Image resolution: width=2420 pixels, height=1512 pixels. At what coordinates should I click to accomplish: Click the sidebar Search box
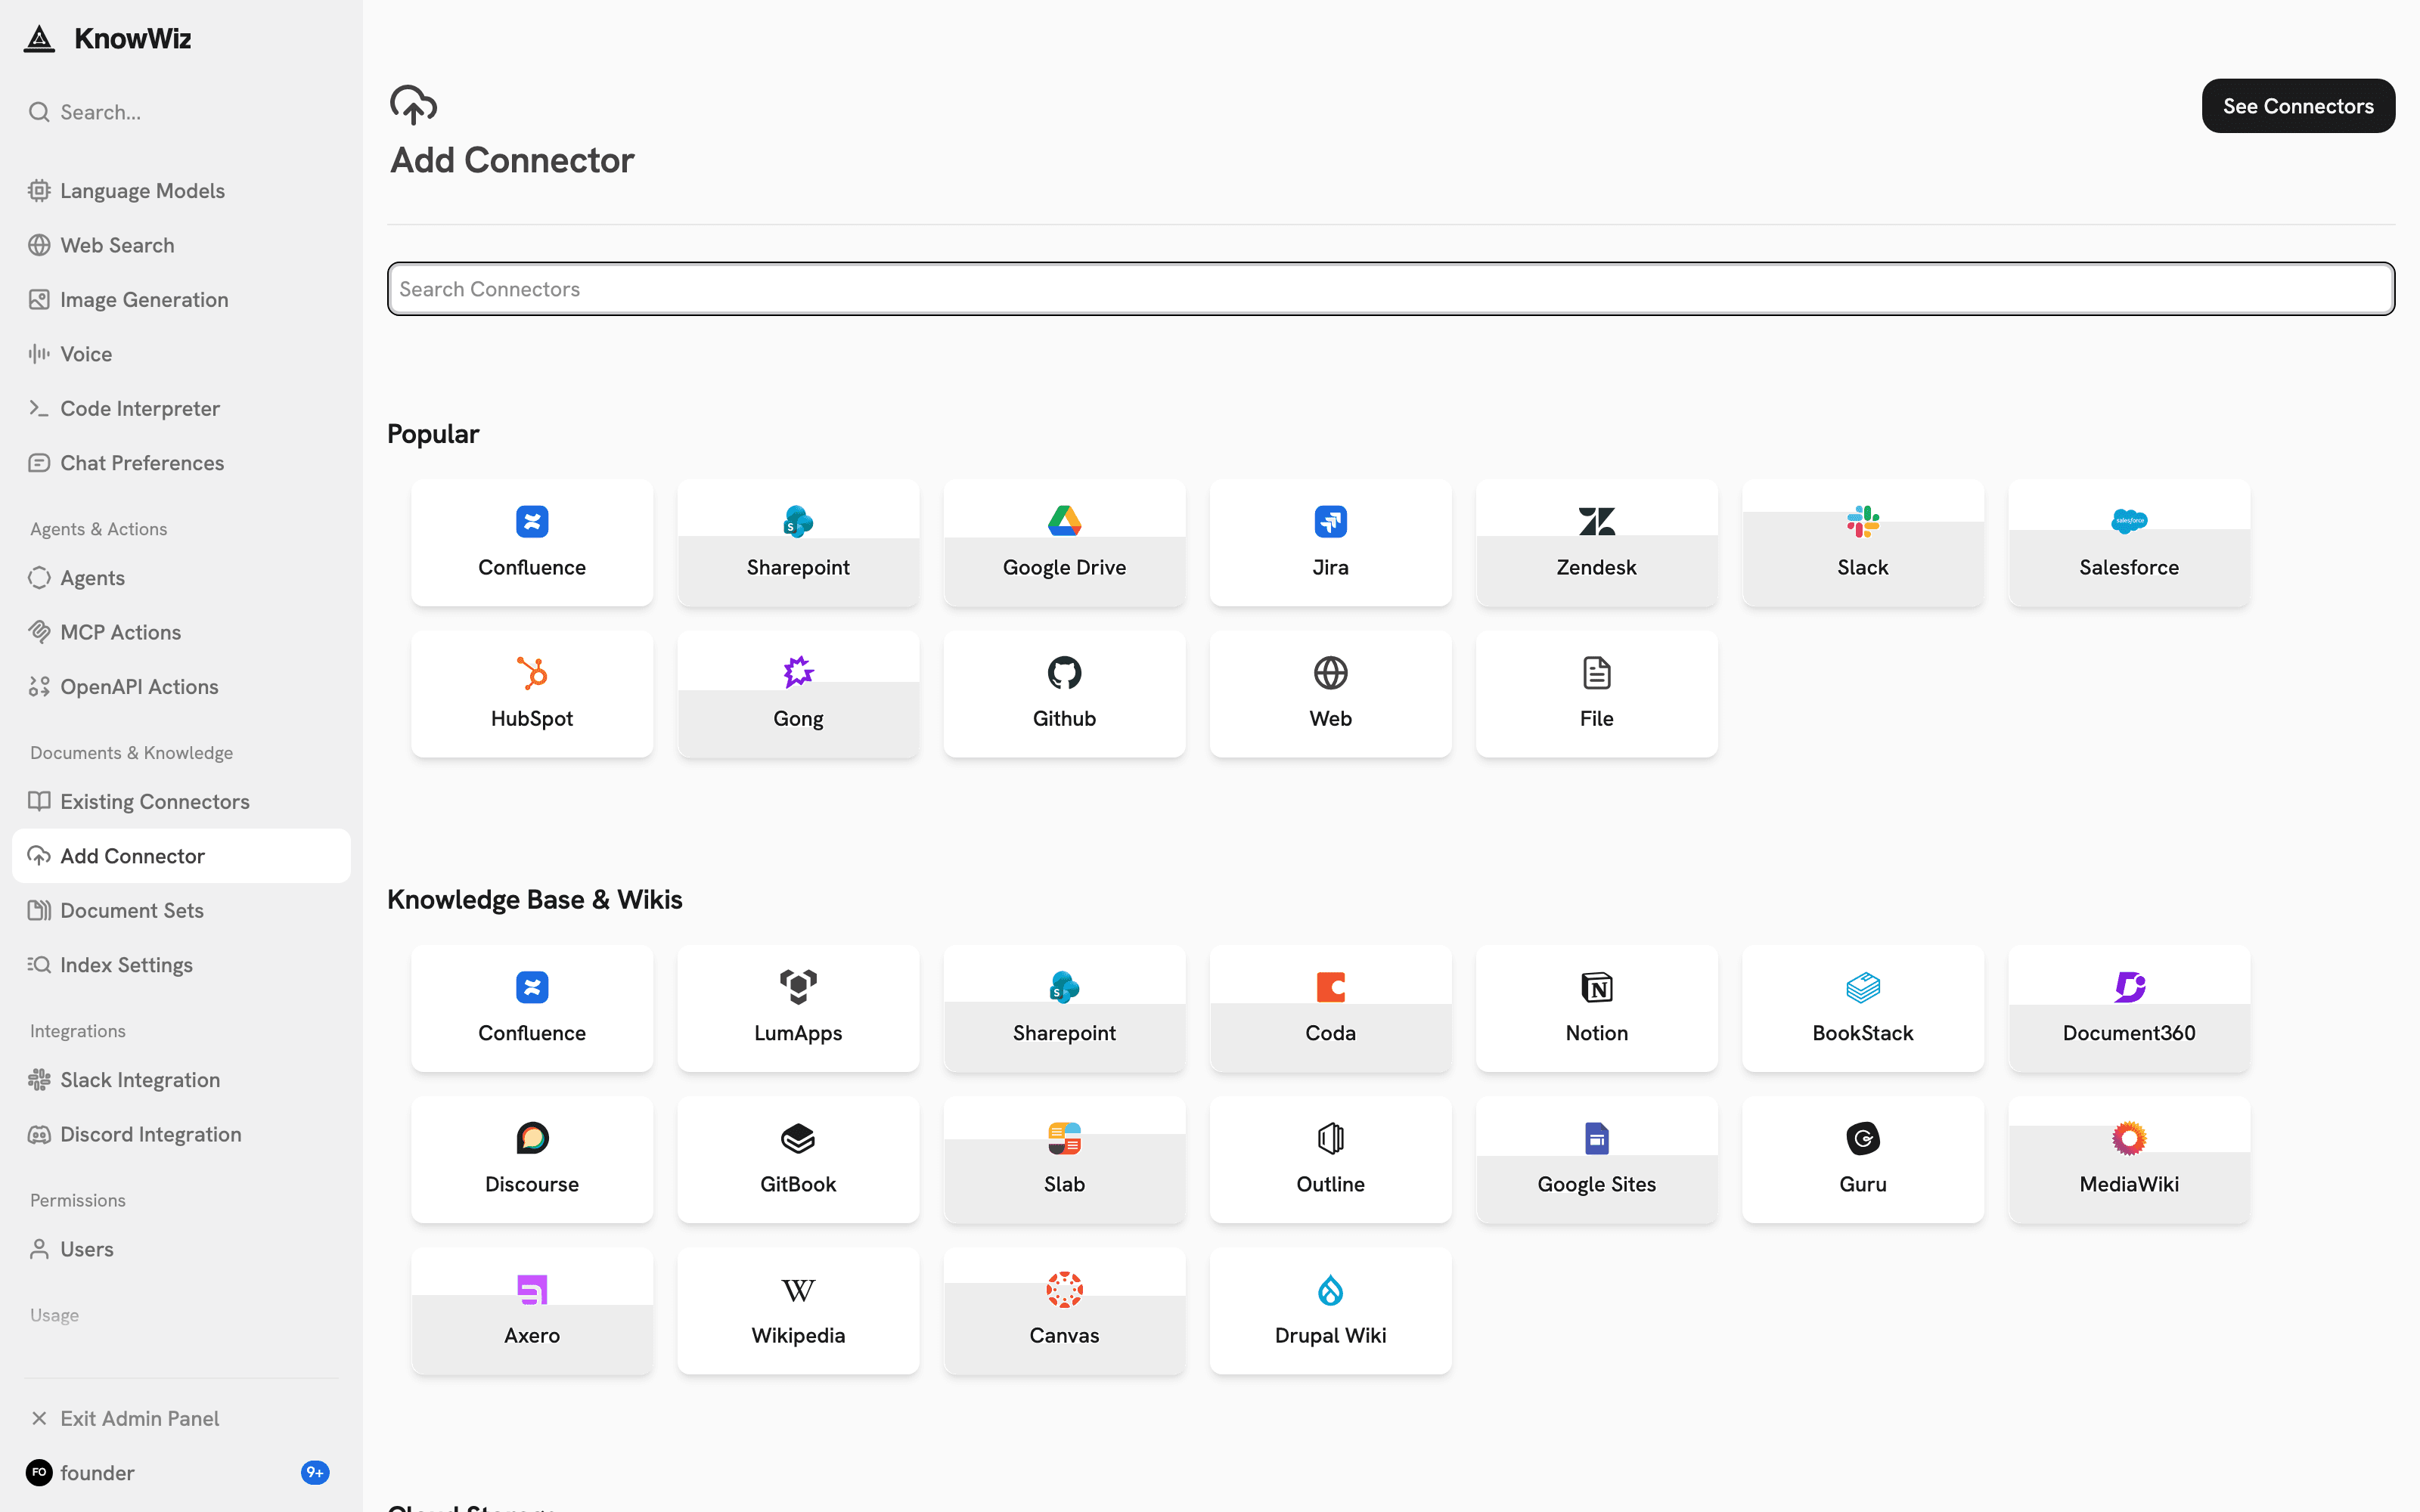click(x=181, y=112)
